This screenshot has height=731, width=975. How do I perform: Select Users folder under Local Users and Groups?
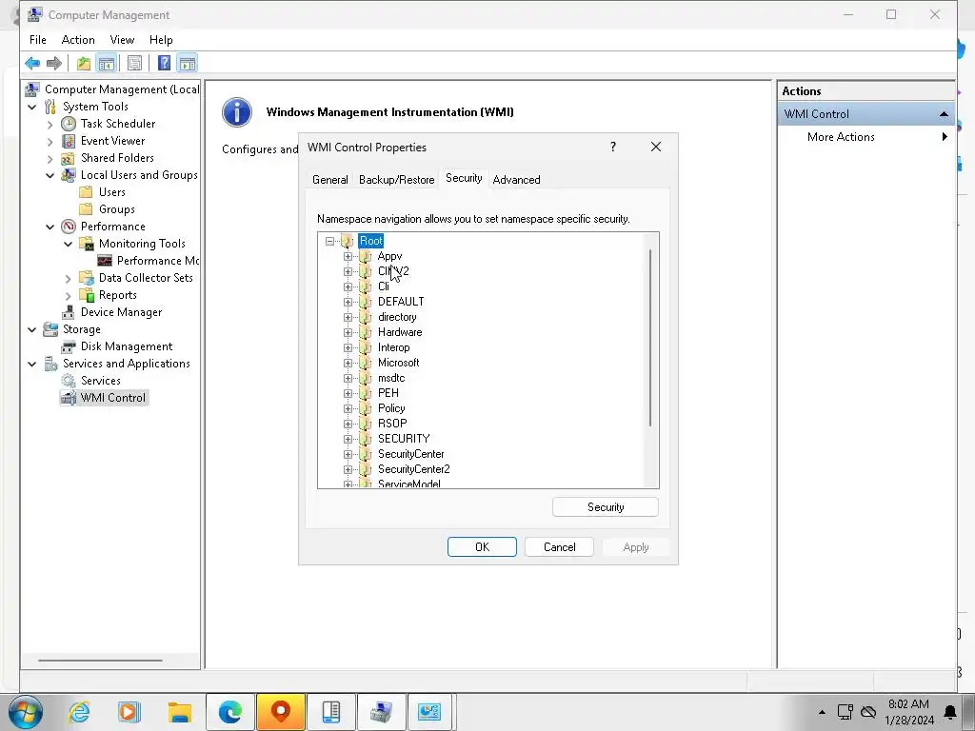112,192
